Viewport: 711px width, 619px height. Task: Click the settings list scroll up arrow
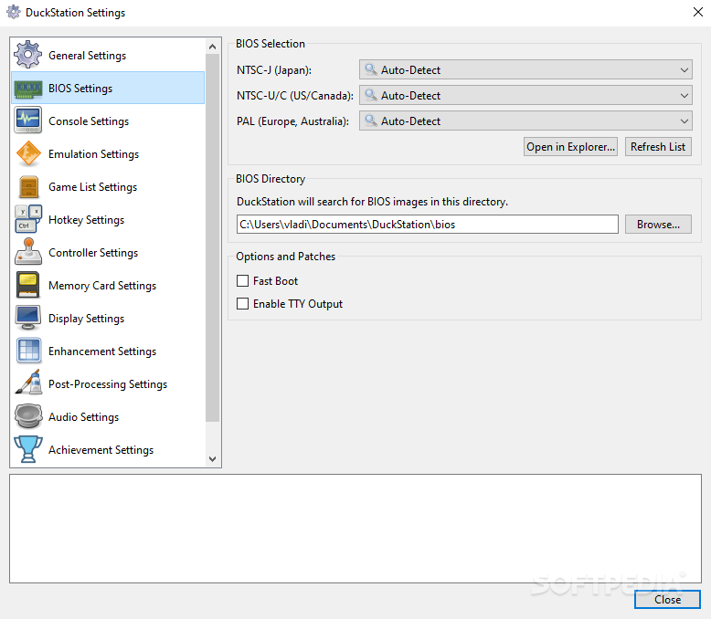(212, 47)
